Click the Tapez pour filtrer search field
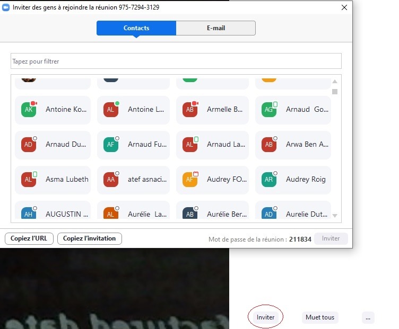The image size is (399, 329). pyautogui.click(x=176, y=61)
